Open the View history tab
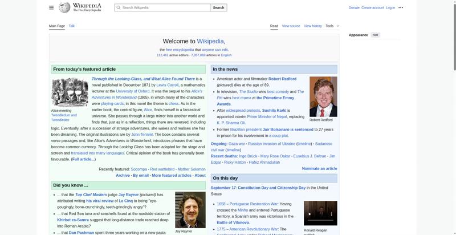The height and width of the screenshot is (235, 456). coord(312,26)
